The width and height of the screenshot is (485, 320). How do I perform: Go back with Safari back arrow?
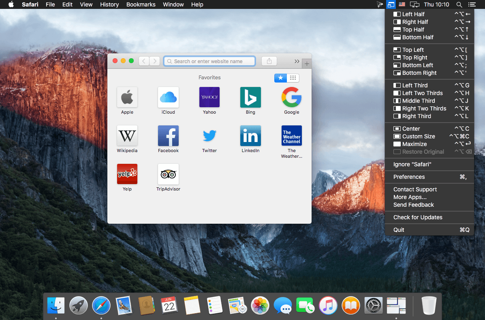coord(144,61)
